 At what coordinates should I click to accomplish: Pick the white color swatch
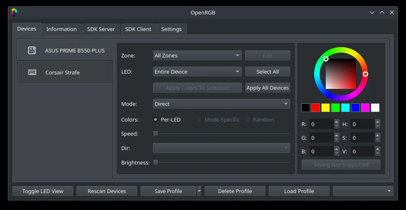point(375,107)
